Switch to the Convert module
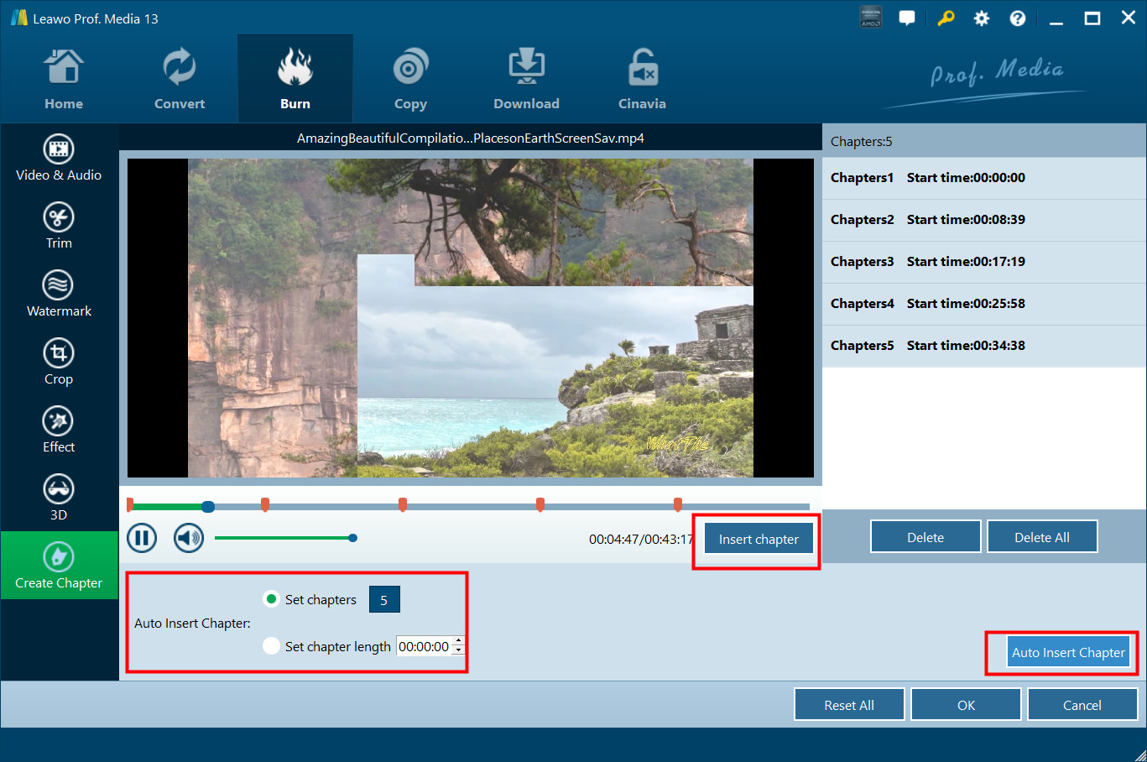Viewport: 1147px width, 762px height. coord(180,80)
